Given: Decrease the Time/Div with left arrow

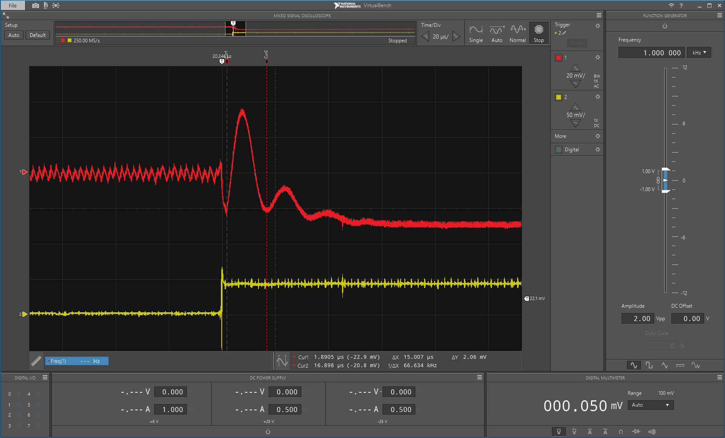Looking at the screenshot, I should (x=425, y=36).
